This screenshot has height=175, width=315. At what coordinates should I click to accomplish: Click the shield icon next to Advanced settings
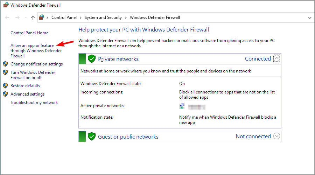coord(5,94)
